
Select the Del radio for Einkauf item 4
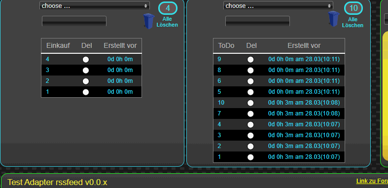click(86, 59)
